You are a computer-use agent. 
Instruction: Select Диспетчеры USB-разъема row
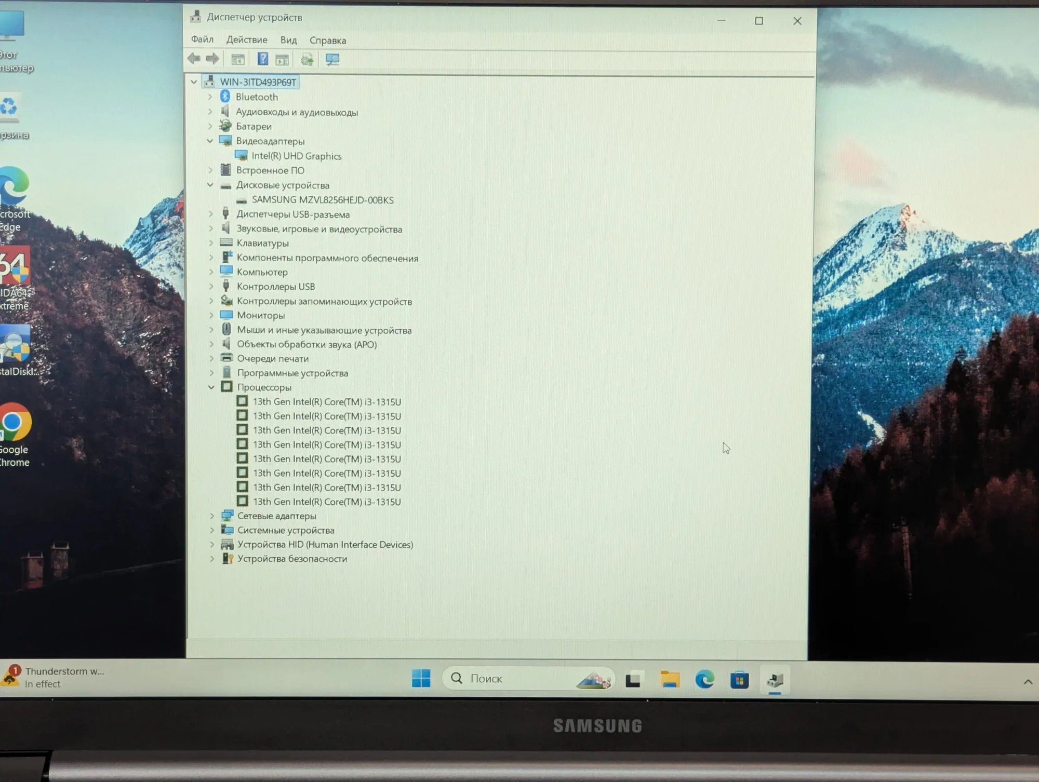292,214
